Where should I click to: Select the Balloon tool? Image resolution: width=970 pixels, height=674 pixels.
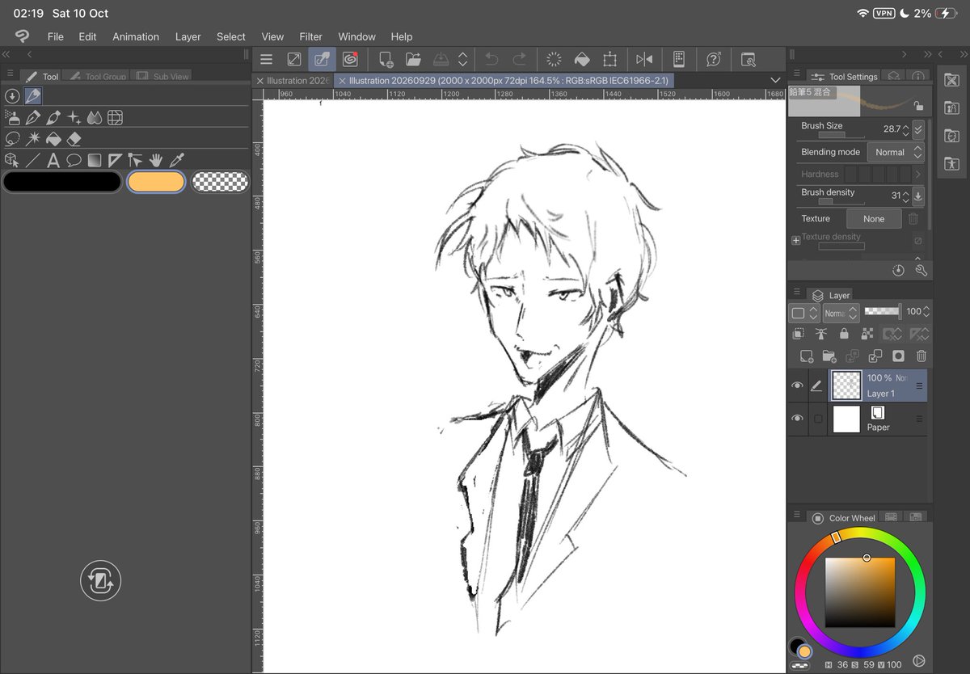[74, 160]
